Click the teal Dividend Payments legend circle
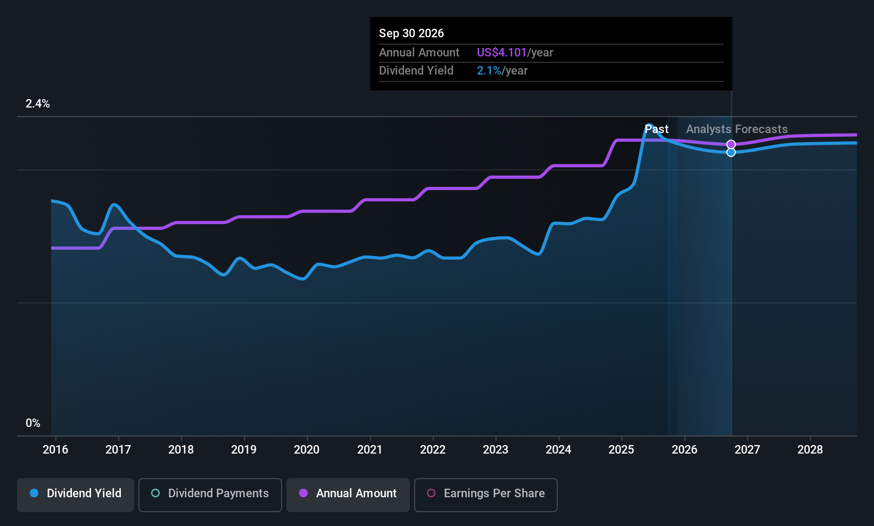This screenshot has height=526, width=874. 155,494
